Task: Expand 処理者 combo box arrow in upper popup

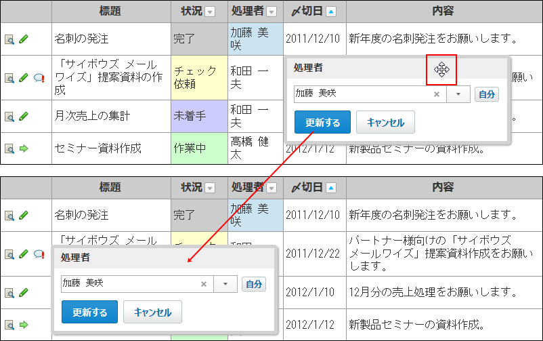Action: click(458, 94)
